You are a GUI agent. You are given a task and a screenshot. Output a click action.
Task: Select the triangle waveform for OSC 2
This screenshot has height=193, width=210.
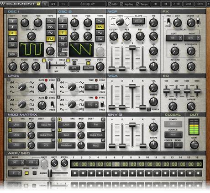(x=100, y=33)
